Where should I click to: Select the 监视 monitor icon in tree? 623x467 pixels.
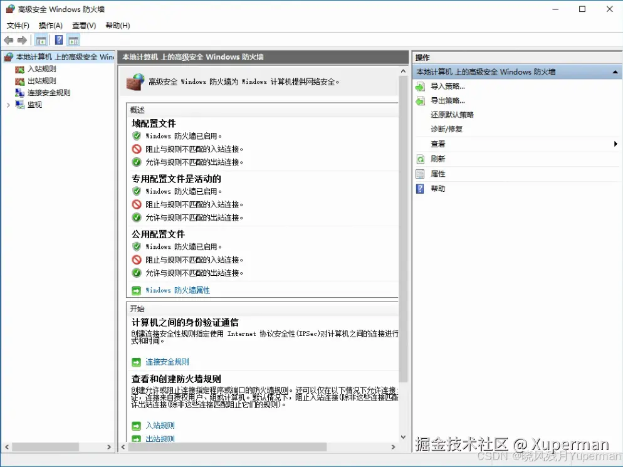tap(19, 105)
